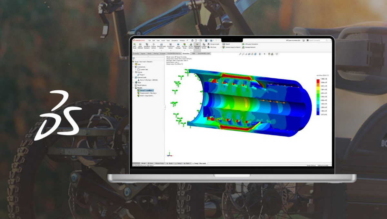
Task: Open the Shell Manager
Action: [x=178, y=46]
